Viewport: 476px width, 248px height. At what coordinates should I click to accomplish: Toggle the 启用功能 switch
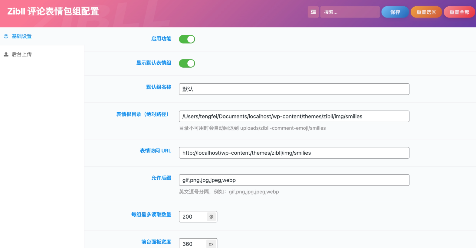point(187,39)
